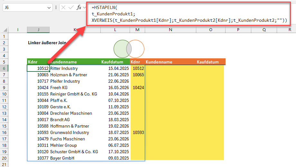Screen dimensions: 296x167
Task: Select row 6 header
Action: 4,69
